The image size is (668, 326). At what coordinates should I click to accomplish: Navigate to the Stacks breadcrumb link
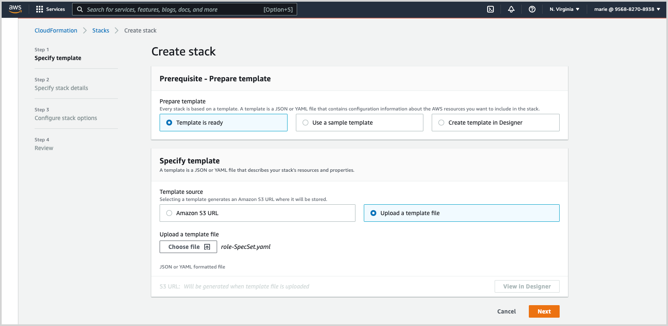tap(100, 30)
